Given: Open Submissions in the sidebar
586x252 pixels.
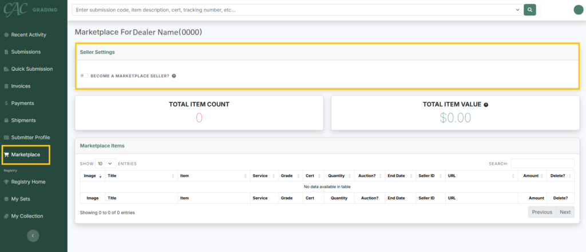Looking at the screenshot, I should 26,52.
